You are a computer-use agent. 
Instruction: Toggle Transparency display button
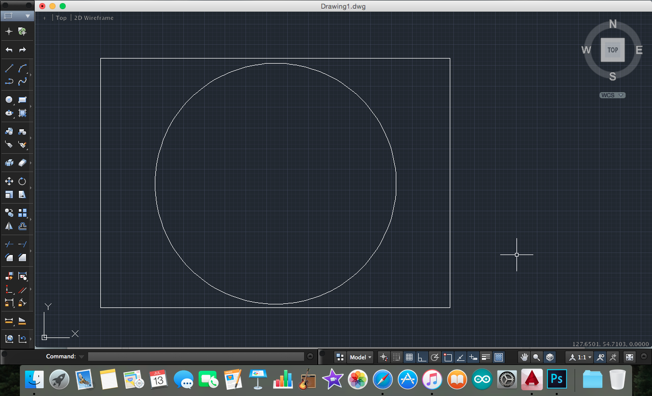(499, 357)
